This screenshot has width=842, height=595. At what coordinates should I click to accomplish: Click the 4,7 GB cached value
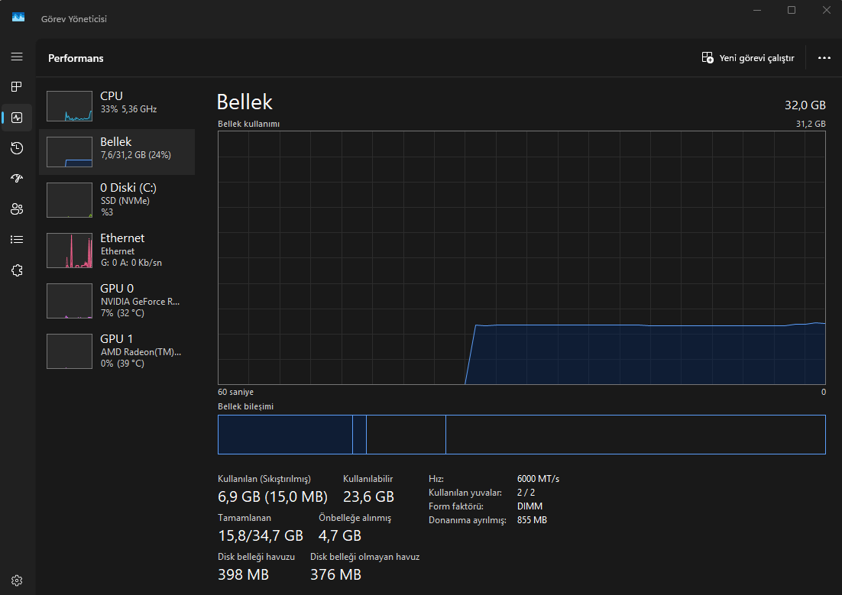[340, 536]
